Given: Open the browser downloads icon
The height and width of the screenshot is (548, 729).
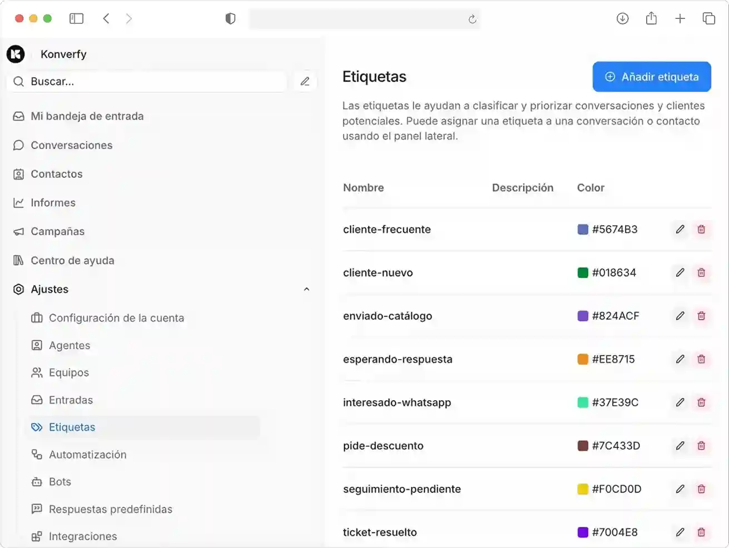Looking at the screenshot, I should (x=623, y=18).
